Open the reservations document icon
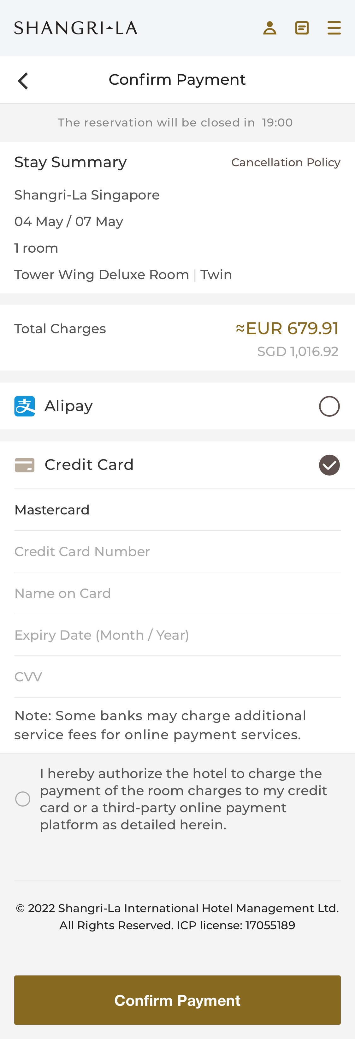The height and width of the screenshot is (1039, 355). point(302,28)
